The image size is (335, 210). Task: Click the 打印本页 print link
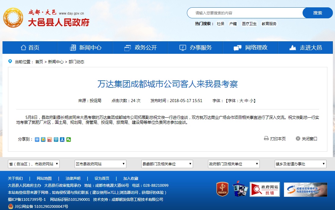pos(278,139)
